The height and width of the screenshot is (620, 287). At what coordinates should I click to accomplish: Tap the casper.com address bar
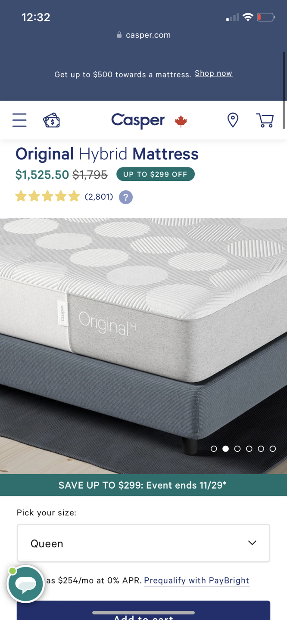143,35
